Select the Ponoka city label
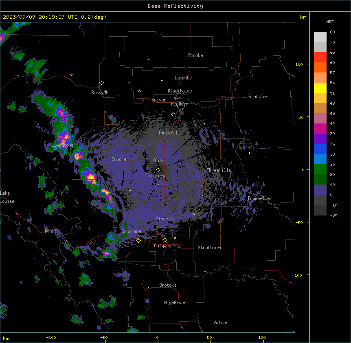This screenshot has height=343, width=351. point(195,55)
